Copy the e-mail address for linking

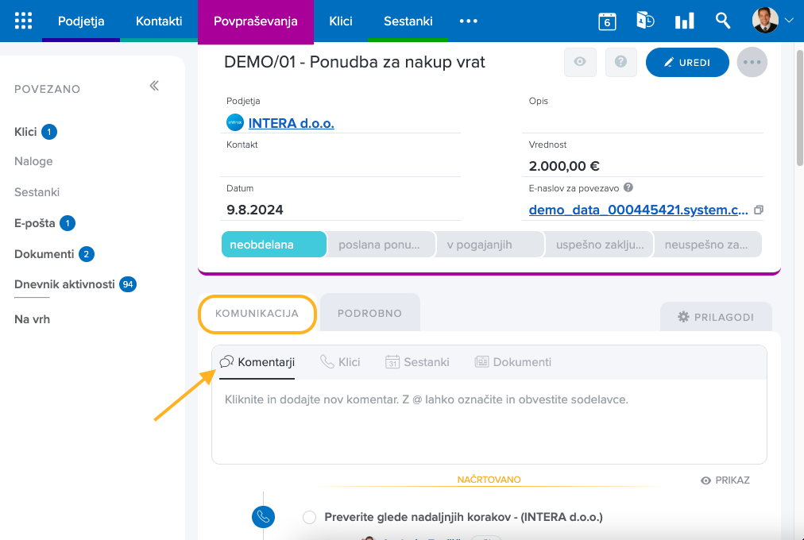(x=759, y=210)
